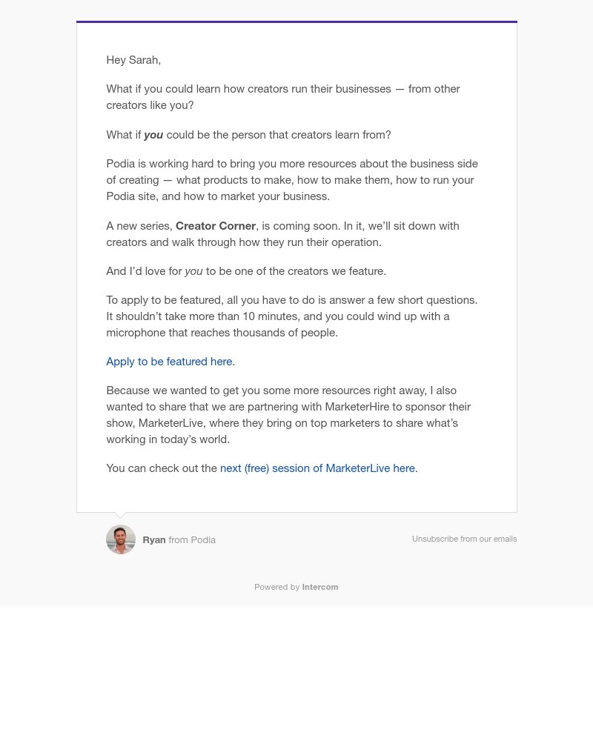Click Ryan's avatar photo
Viewport: 593px width, 741px height.
(121, 539)
